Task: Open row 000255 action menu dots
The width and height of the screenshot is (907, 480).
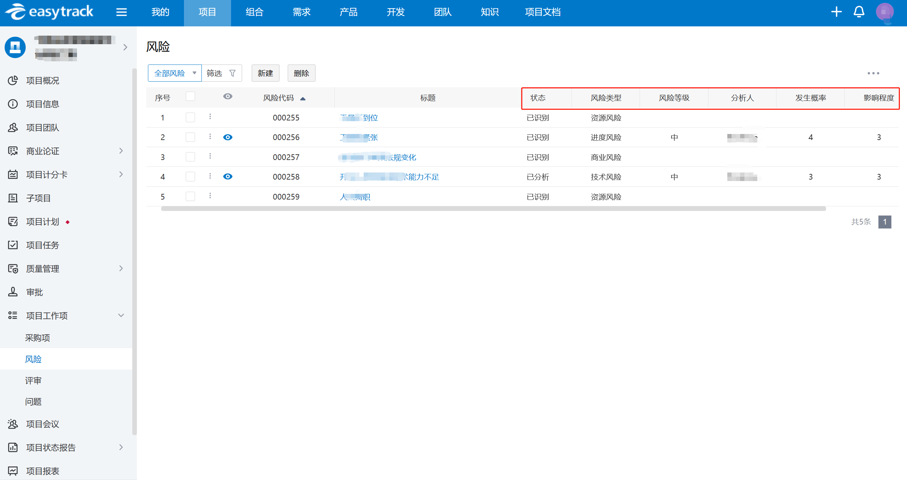Action: [x=210, y=117]
